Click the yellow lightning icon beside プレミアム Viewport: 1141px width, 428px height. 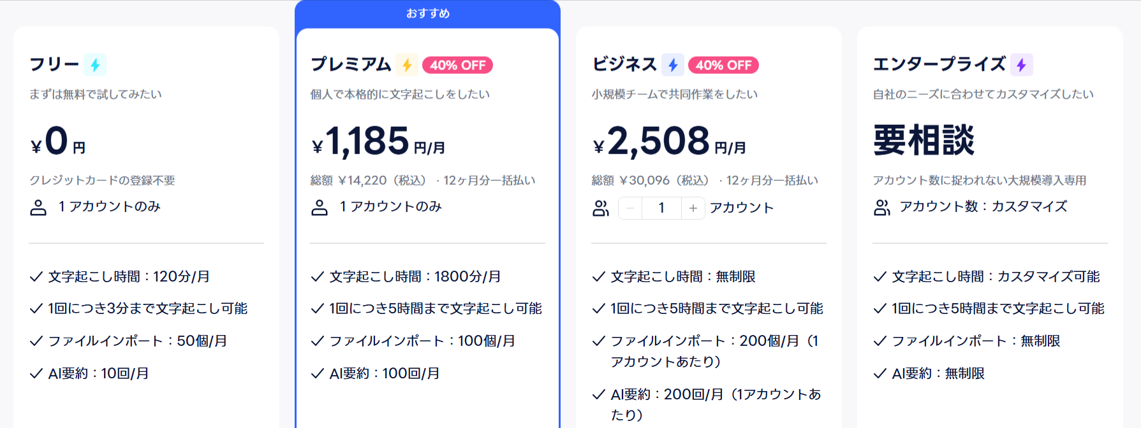coord(407,64)
